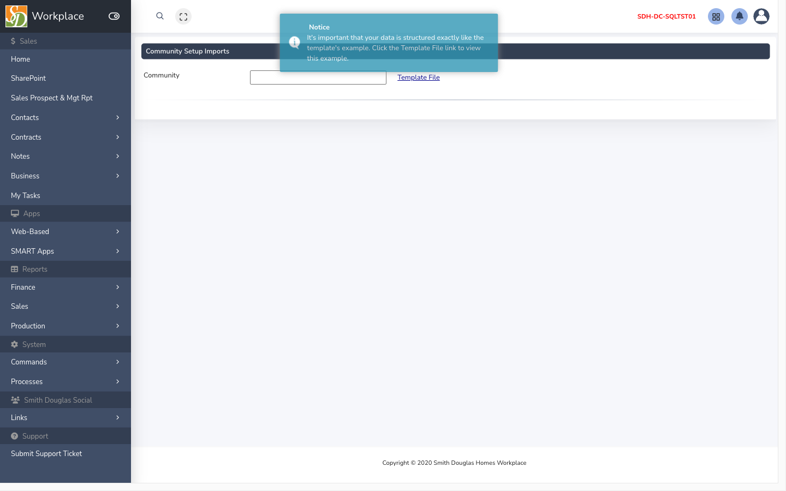The image size is (786, 491).
Task: Expand the SMART Apps chevron
Action: [118, 252]
